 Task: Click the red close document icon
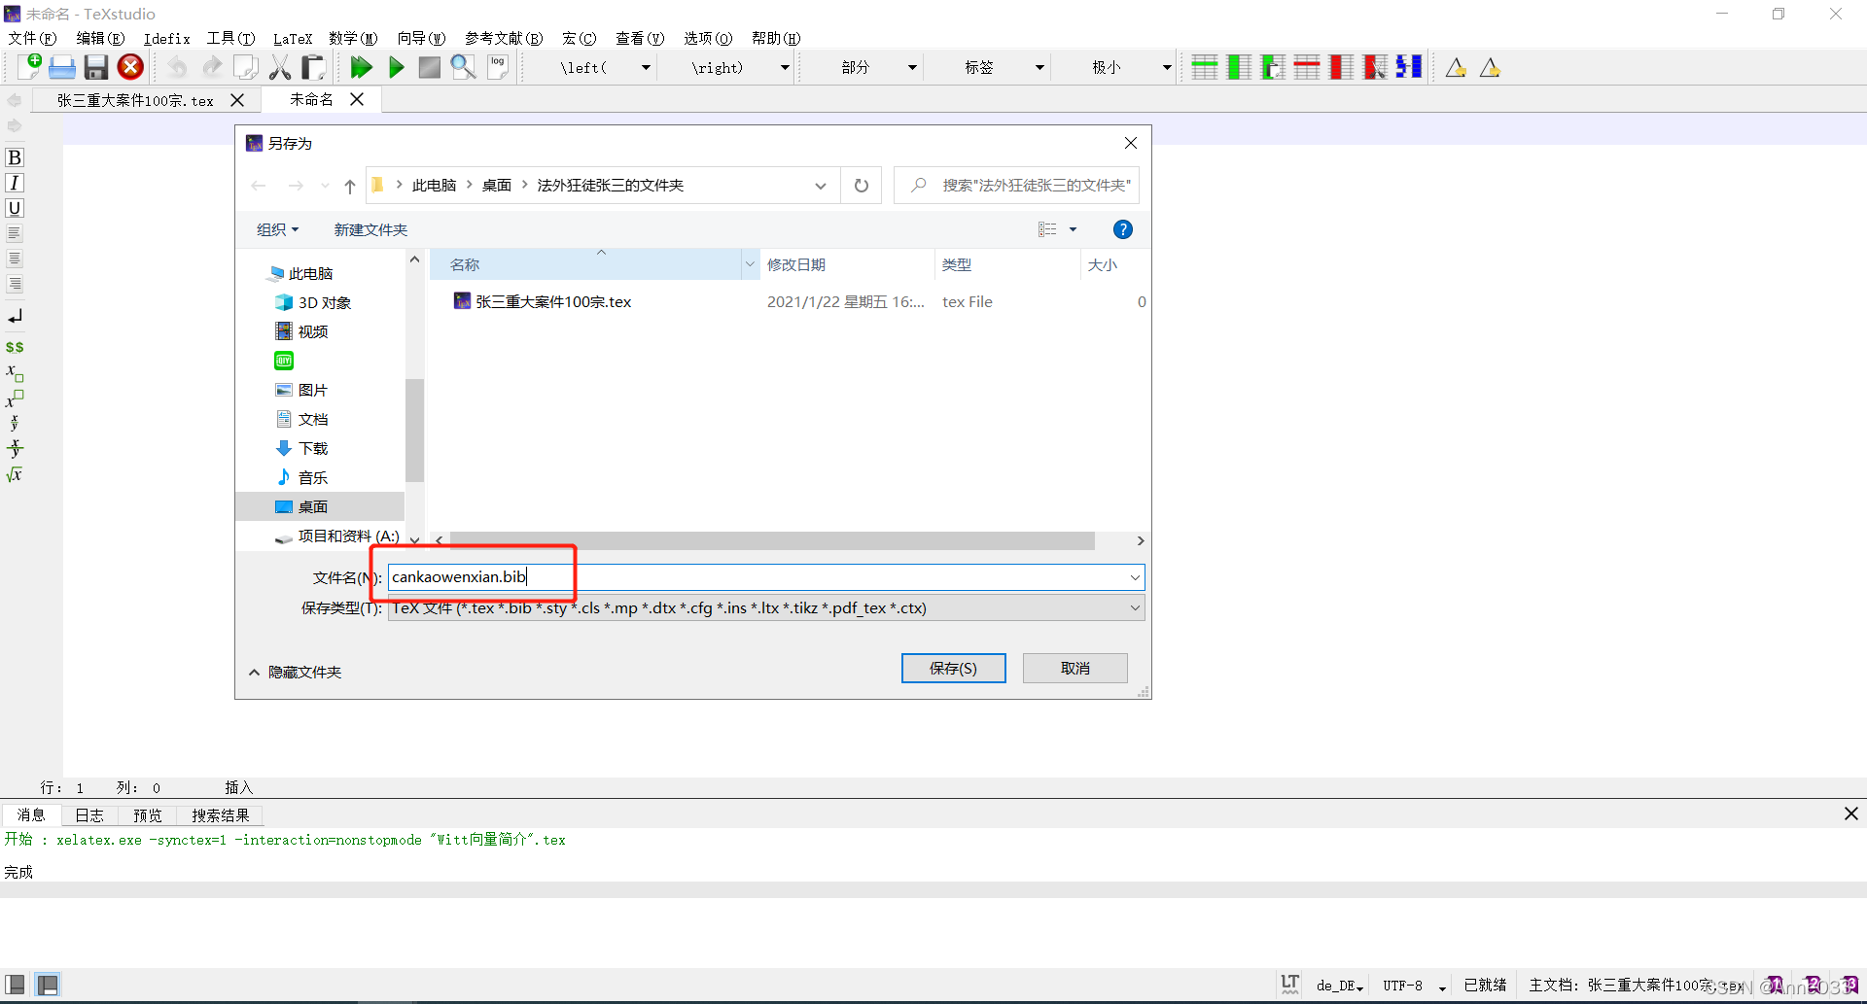130,67
